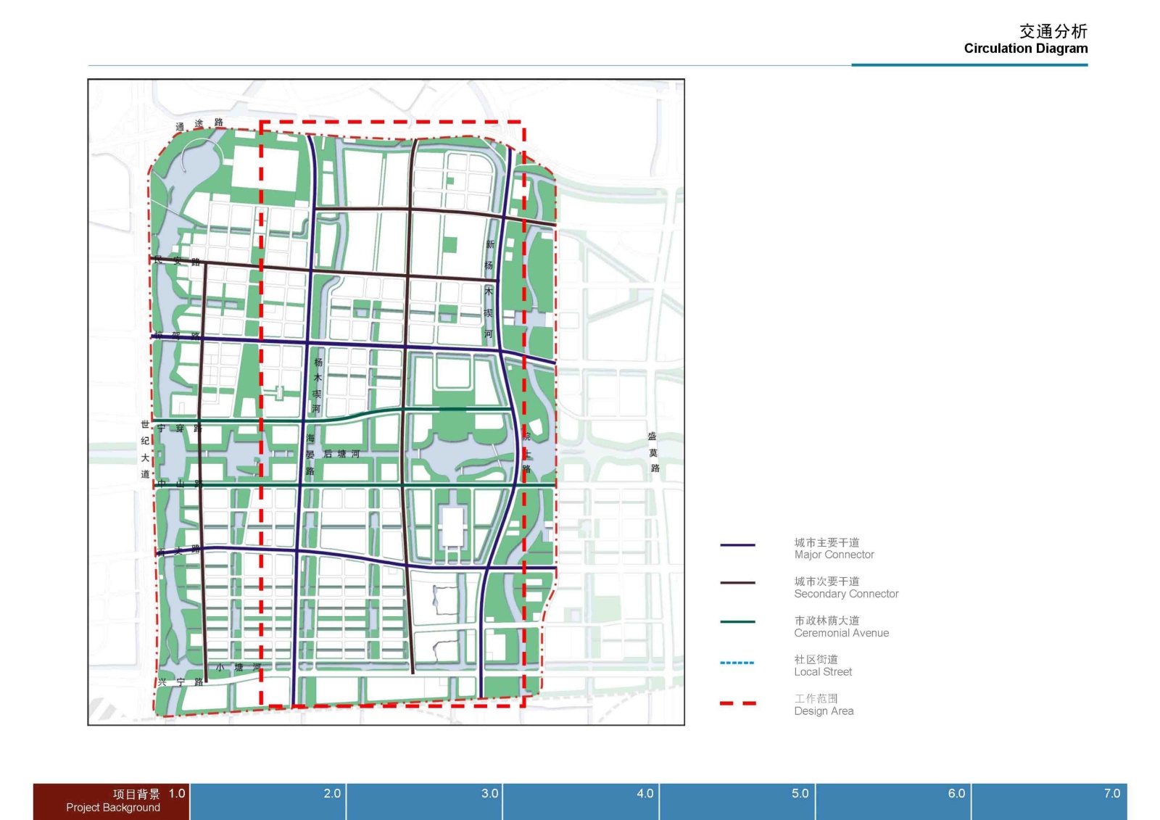Select the Local Street dotted blue legend line

point(737,663)
